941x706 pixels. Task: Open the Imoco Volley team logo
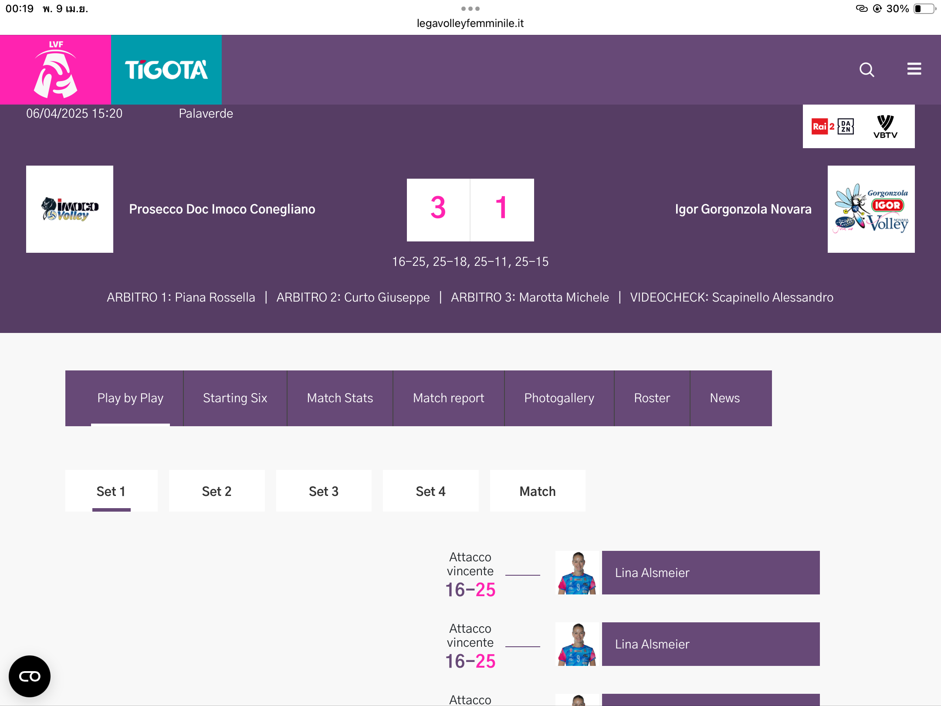point(70,209)
